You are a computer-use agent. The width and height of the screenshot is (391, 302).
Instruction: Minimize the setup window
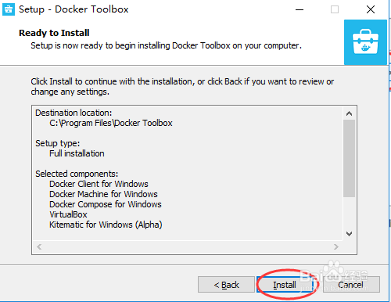(300, 9)
